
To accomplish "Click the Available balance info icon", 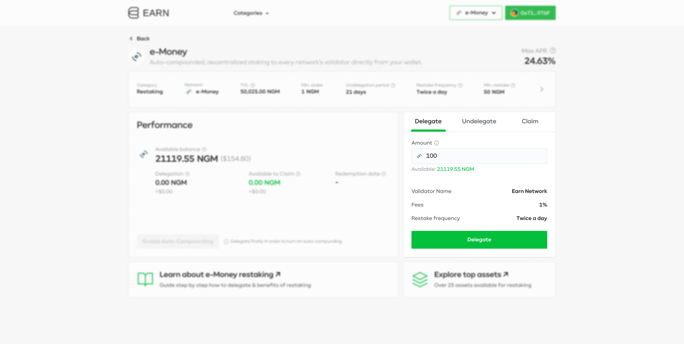I will coord(204,149).
